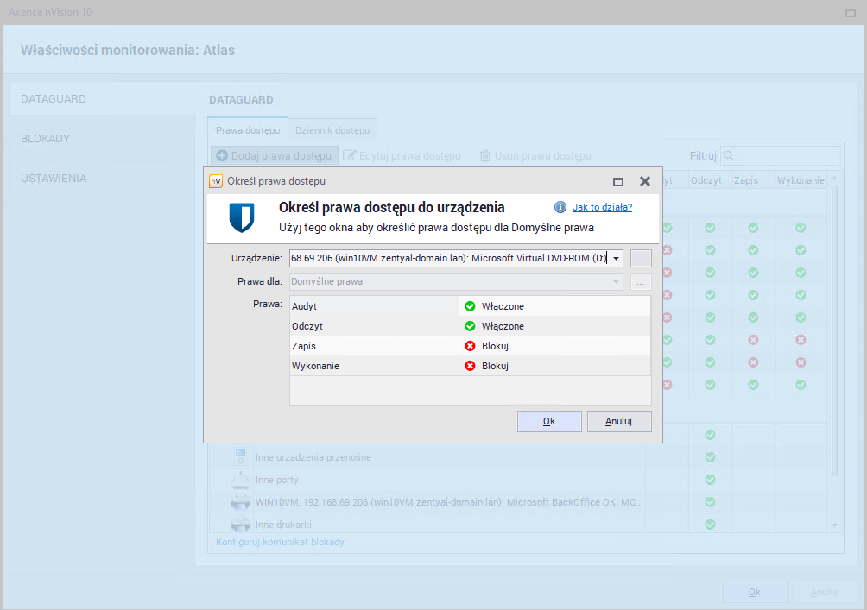
Task: Click the blue shield DataGuard icon
Action: tap(242, 217)
